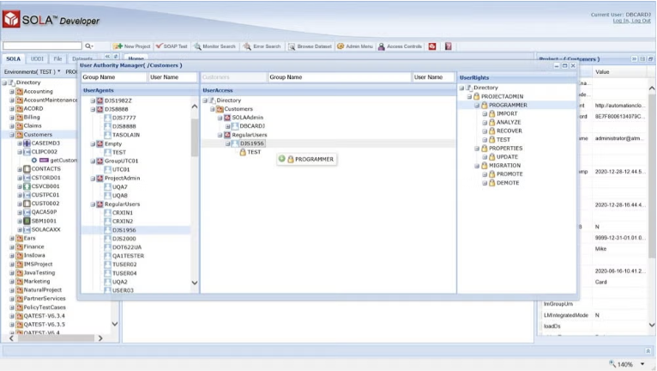Viewport: 657px width, 371px height.
Task: Select the ANALYZE right
Action: click(x=509, y=122)
